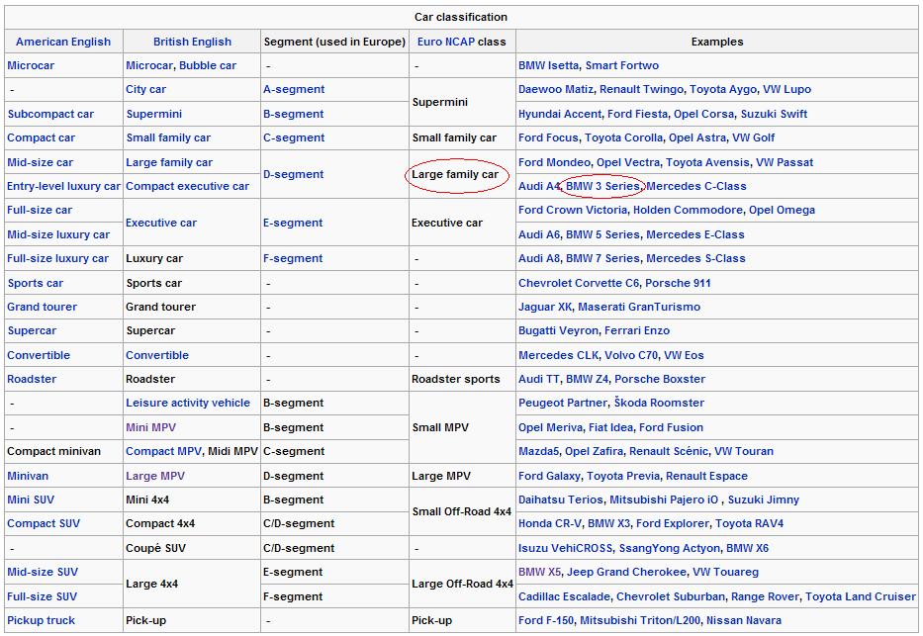Open the Compact car link

click(42, 137)
